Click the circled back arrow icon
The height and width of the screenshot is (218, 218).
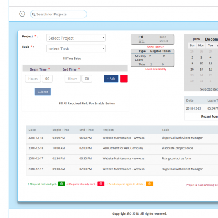coord(22,14)
